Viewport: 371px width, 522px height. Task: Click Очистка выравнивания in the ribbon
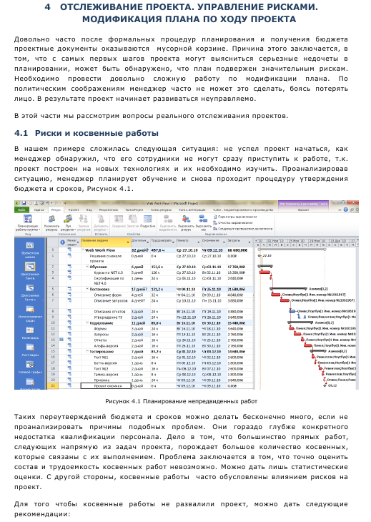(232, 222)
